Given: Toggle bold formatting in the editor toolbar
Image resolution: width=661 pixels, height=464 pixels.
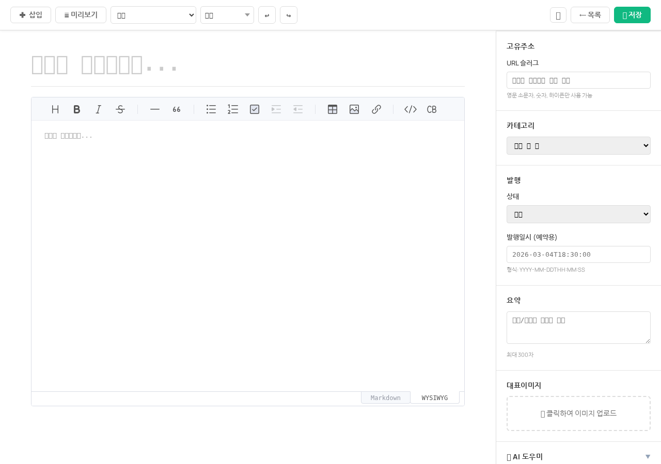Looking at the screenshot, I should (77, 109).
